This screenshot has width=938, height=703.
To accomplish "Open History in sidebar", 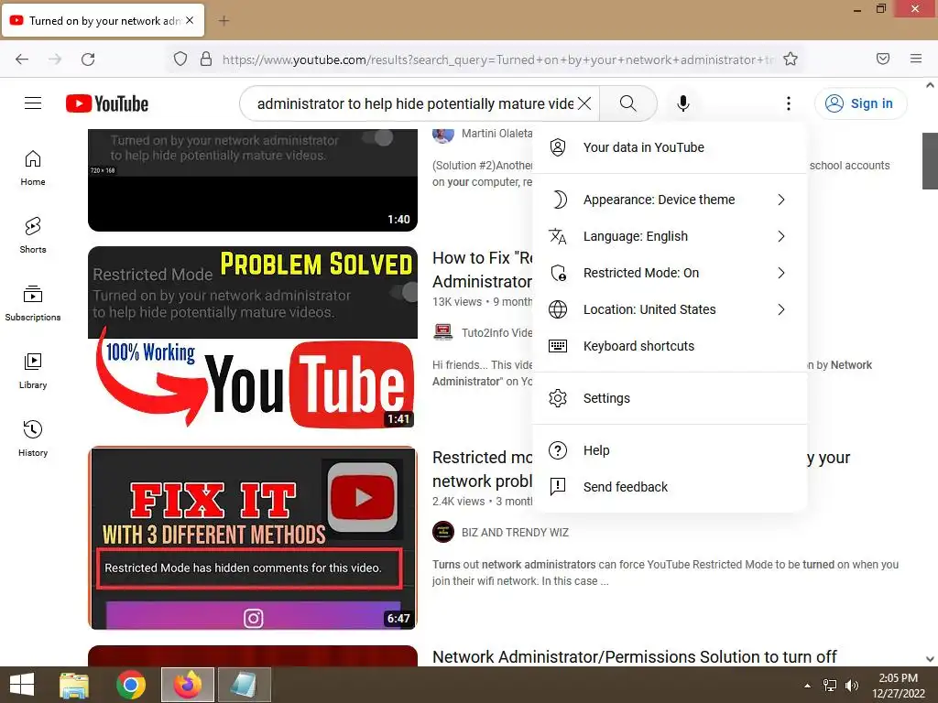I will 33,438.
